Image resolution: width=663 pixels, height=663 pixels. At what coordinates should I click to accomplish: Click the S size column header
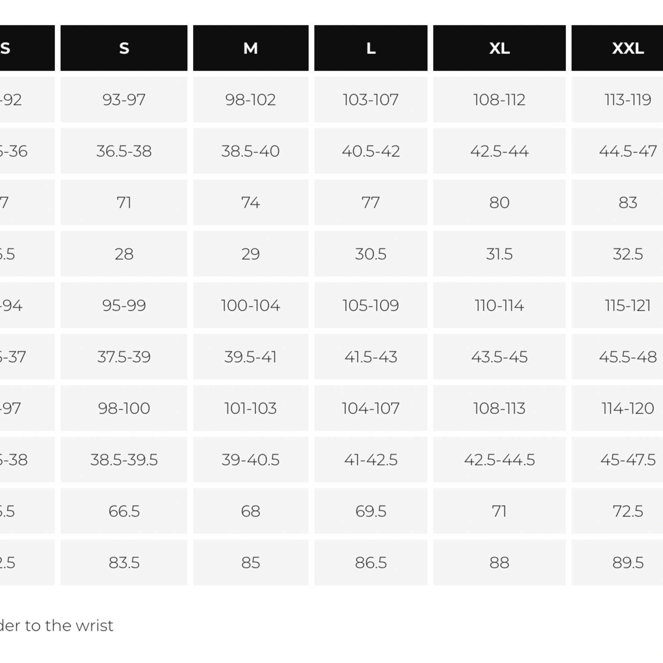tap(124, 48)
